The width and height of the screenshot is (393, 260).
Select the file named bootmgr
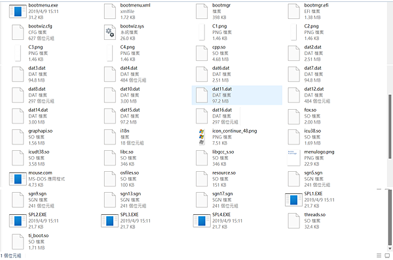tap(221, 5)
